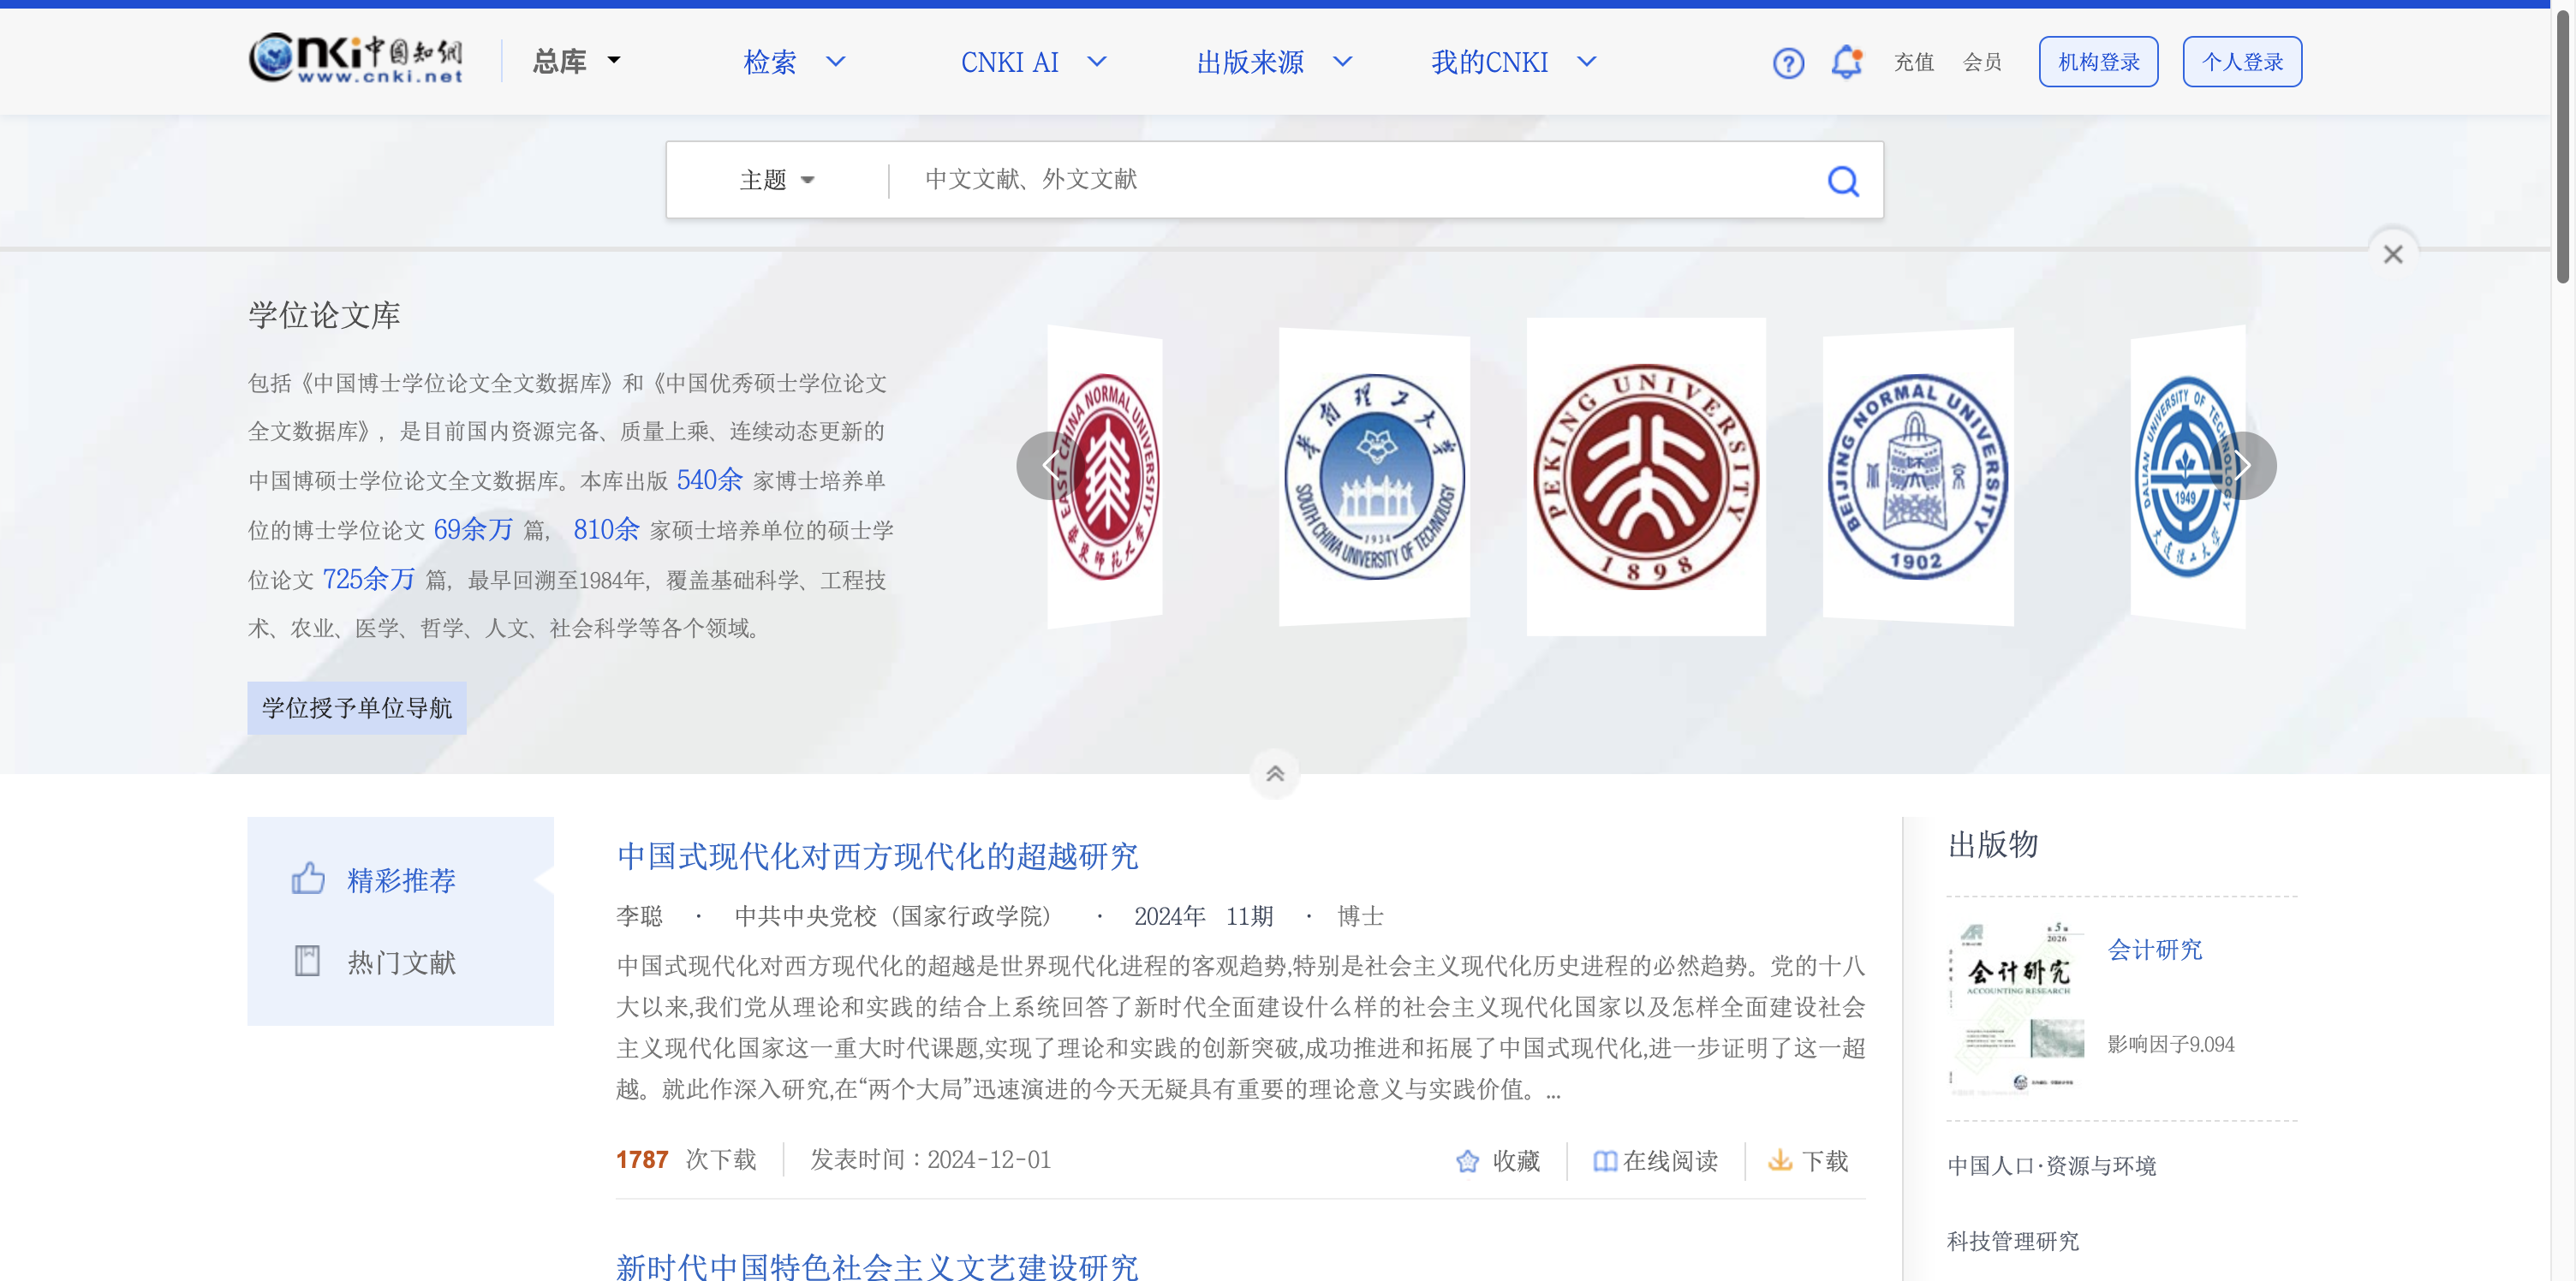The height and width of the screenshot is (1281, 2576).
Task: Click the 收藏 star icon
Action: pyautogui.click(x=1467, y=1161)
